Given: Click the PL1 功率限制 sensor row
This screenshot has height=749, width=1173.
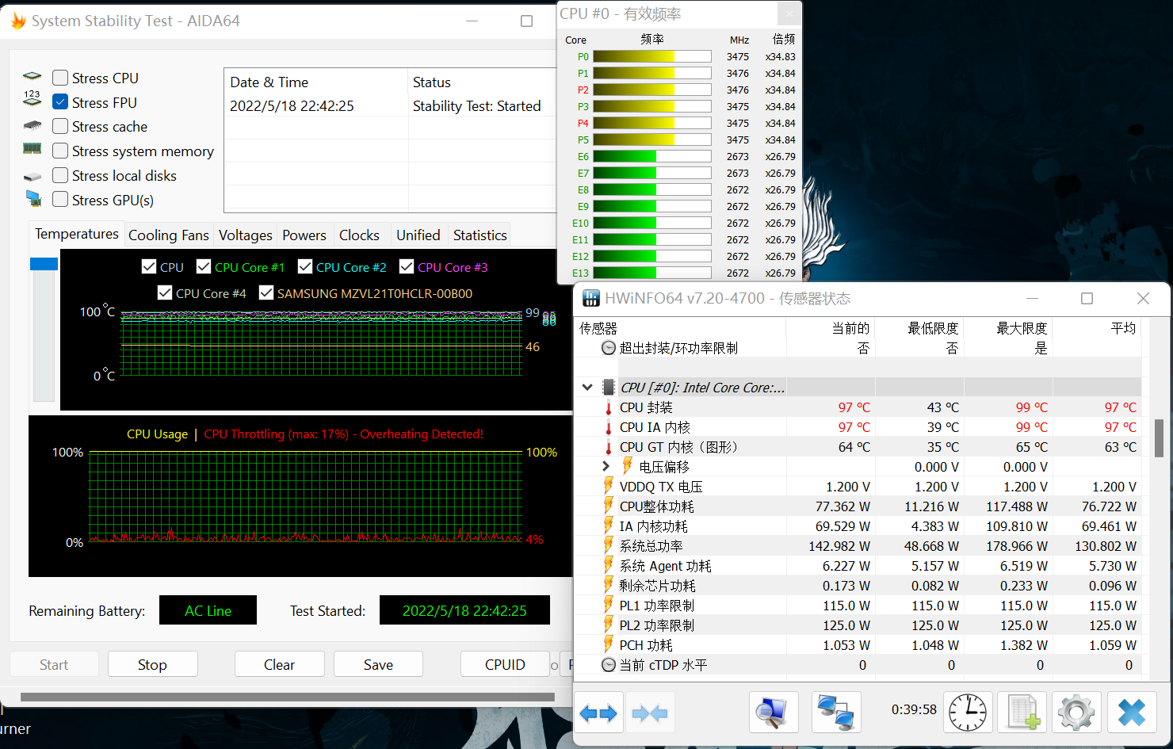Looking at the screenshot, I should pyautogui.click(x=860, y=606).
